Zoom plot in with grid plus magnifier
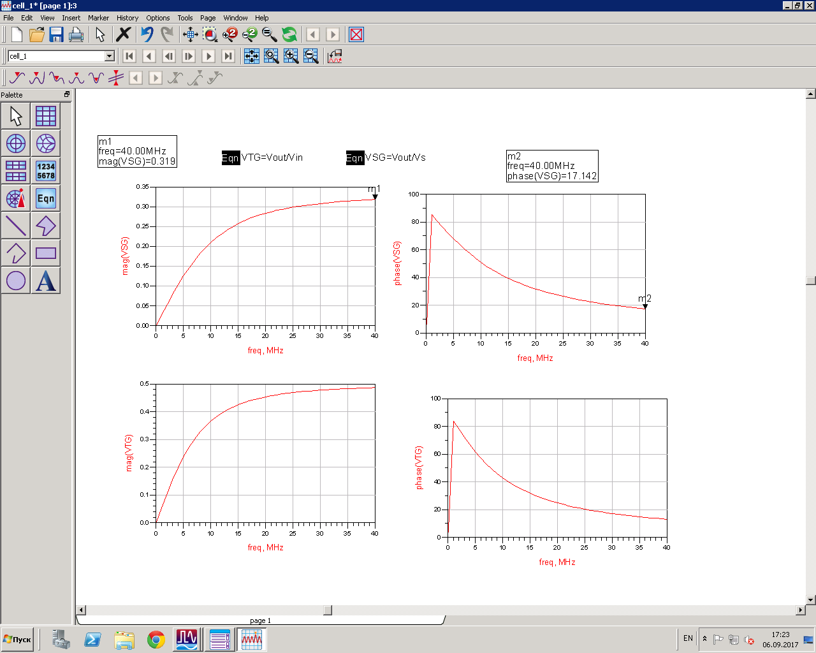816x653 pixels. (291, 56)
